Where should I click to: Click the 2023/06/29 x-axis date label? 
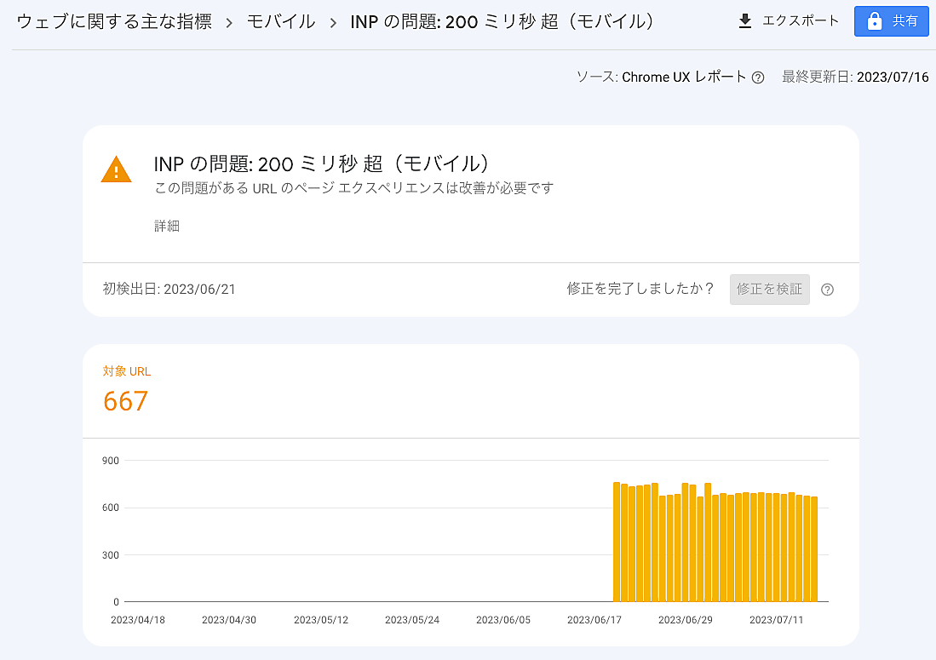[686, 620]
